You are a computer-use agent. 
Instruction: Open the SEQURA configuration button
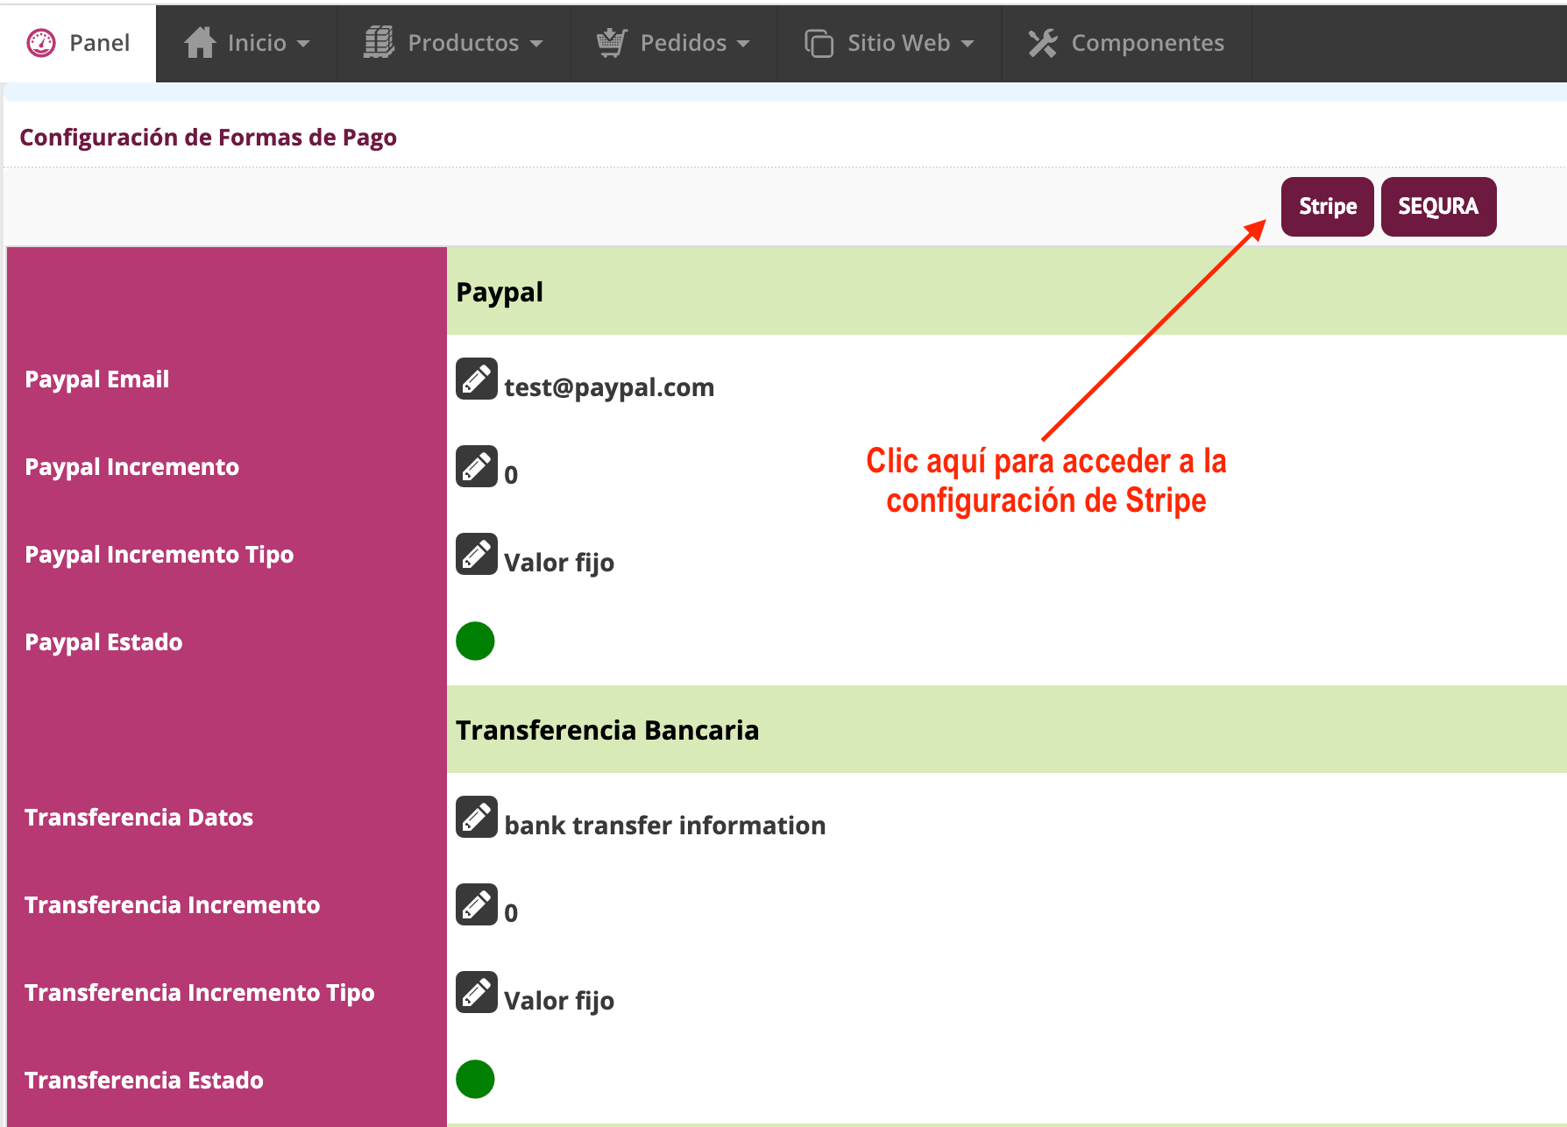tap(1438, 207)
